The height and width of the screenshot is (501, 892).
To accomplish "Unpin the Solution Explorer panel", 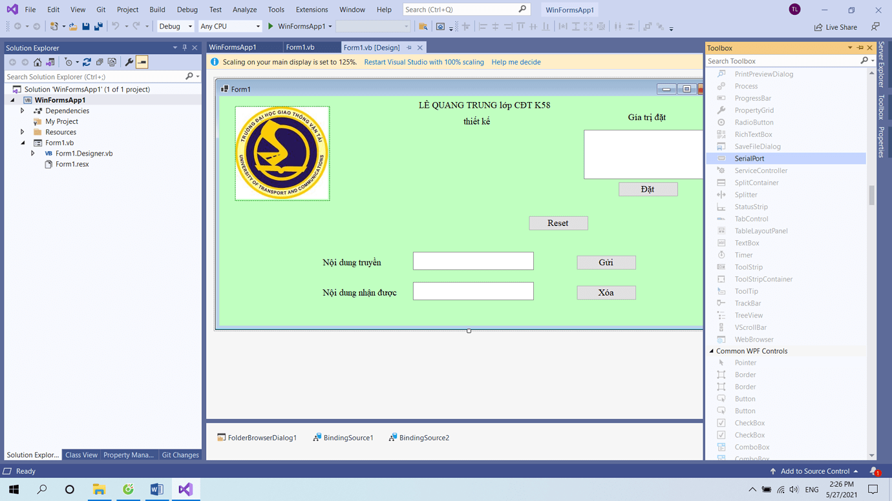I will tap(185, 47).
